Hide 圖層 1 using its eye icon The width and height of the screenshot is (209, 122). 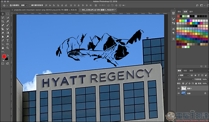point(179,88)
